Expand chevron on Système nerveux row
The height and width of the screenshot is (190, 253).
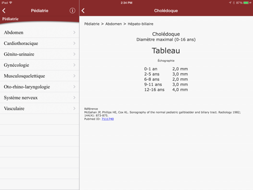pos(74,98)
